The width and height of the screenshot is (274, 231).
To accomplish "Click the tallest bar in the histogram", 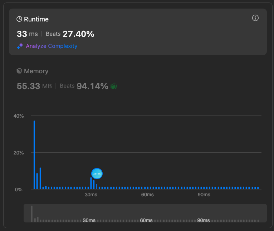I will [34, 155].
